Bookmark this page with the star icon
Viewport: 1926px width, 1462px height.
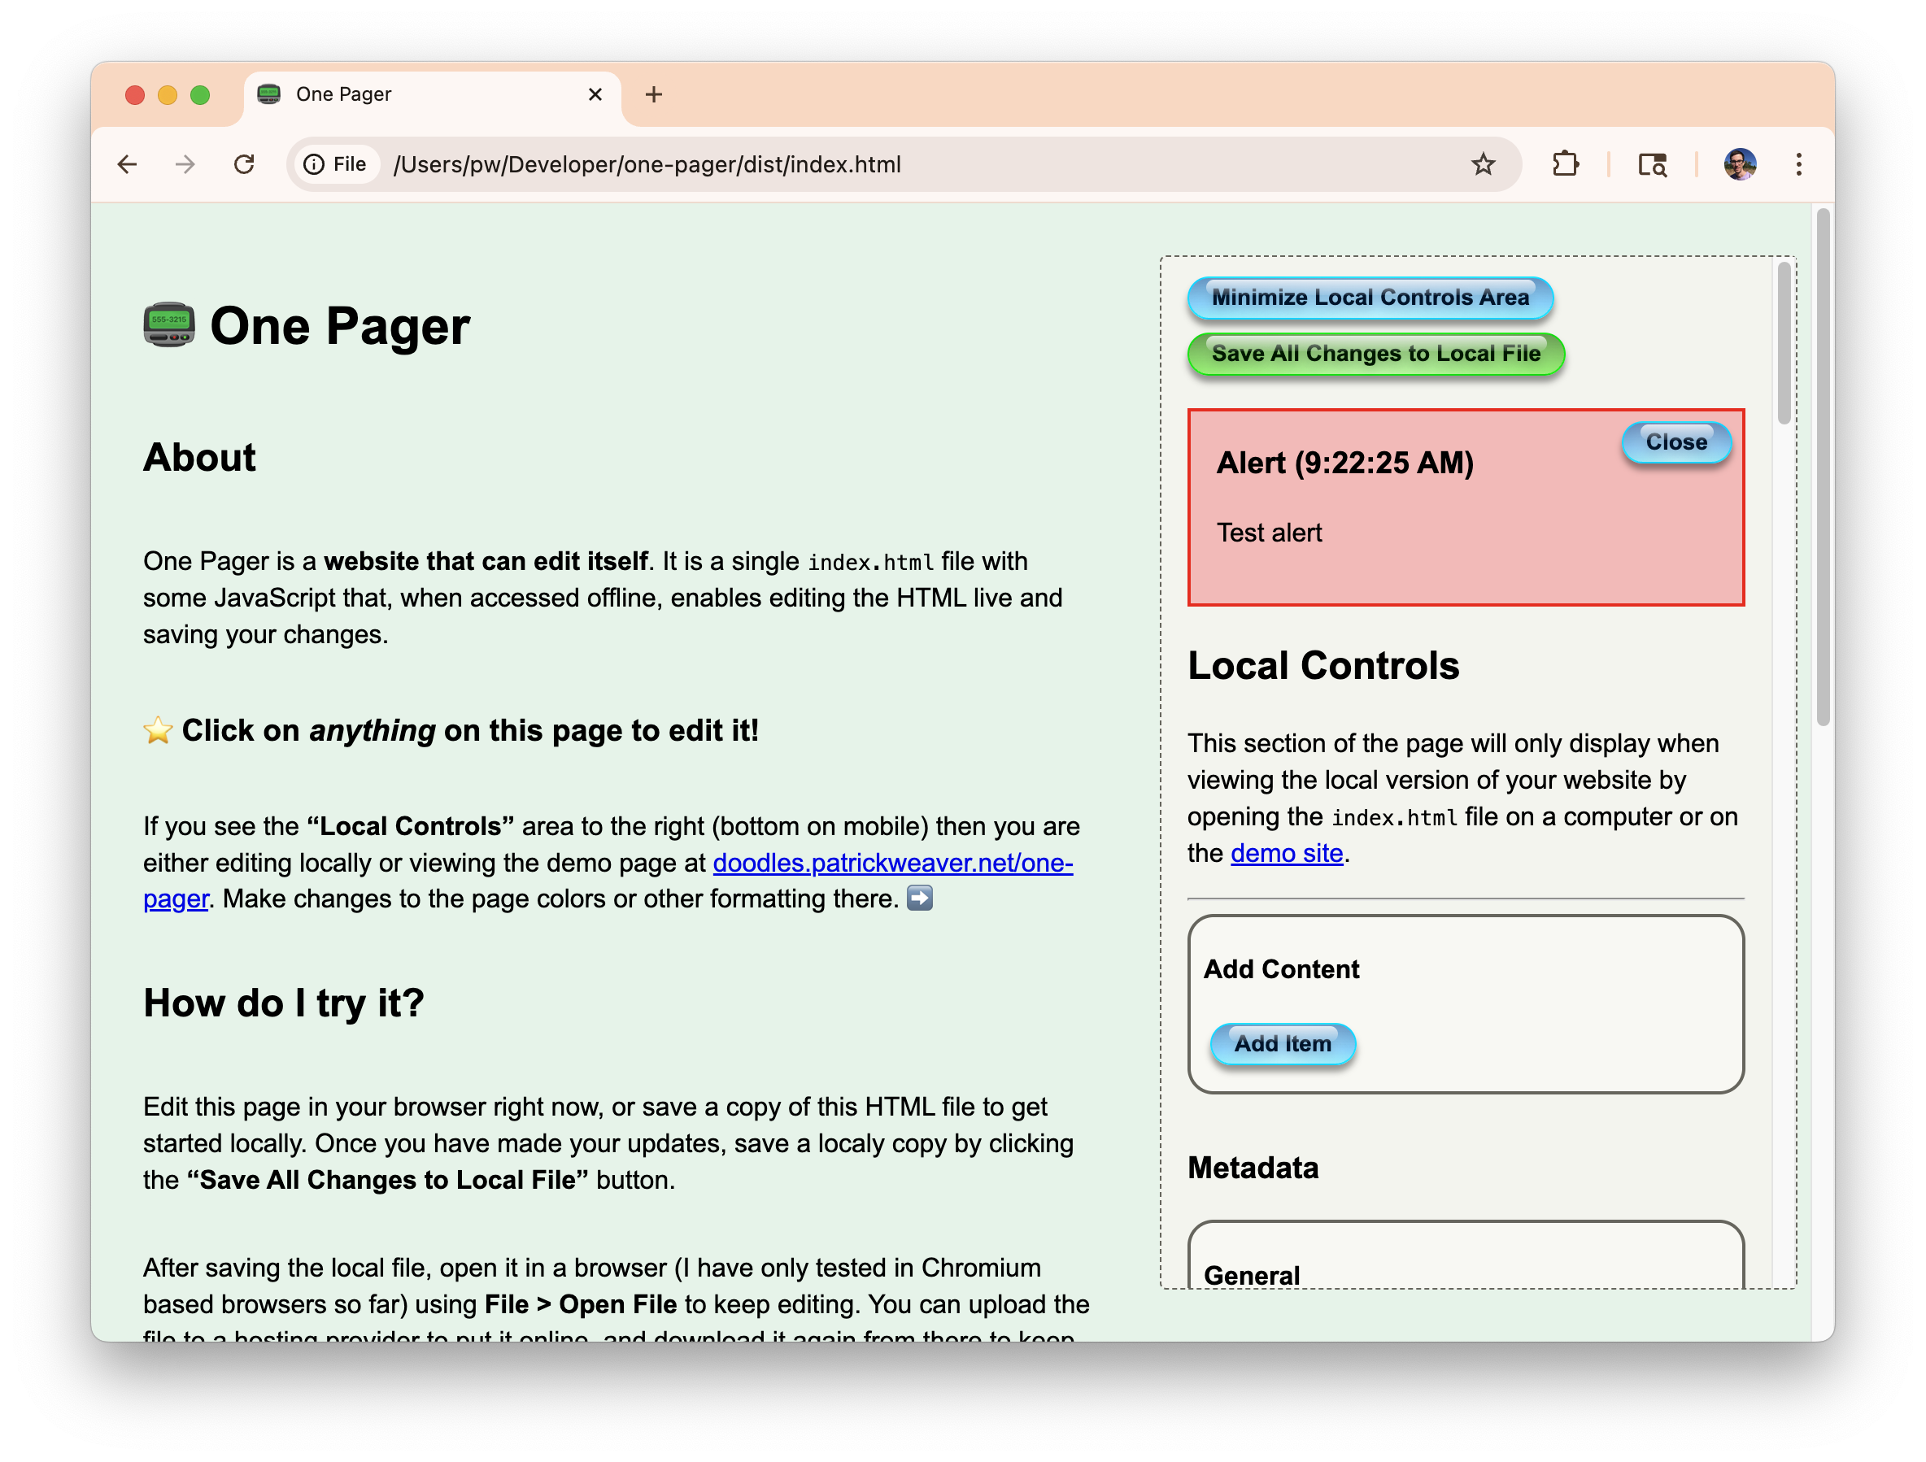[x=1483, y=163]
